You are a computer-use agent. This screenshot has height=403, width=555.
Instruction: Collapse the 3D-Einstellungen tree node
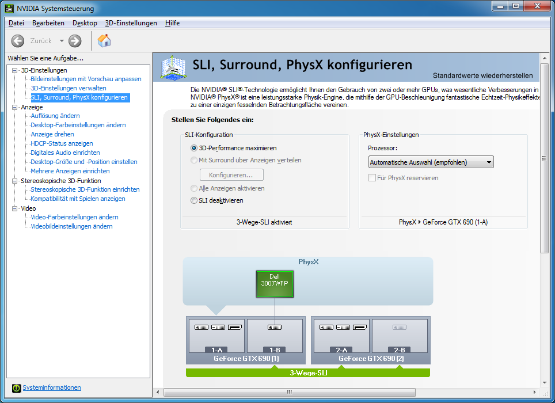(x=15, y=70)
